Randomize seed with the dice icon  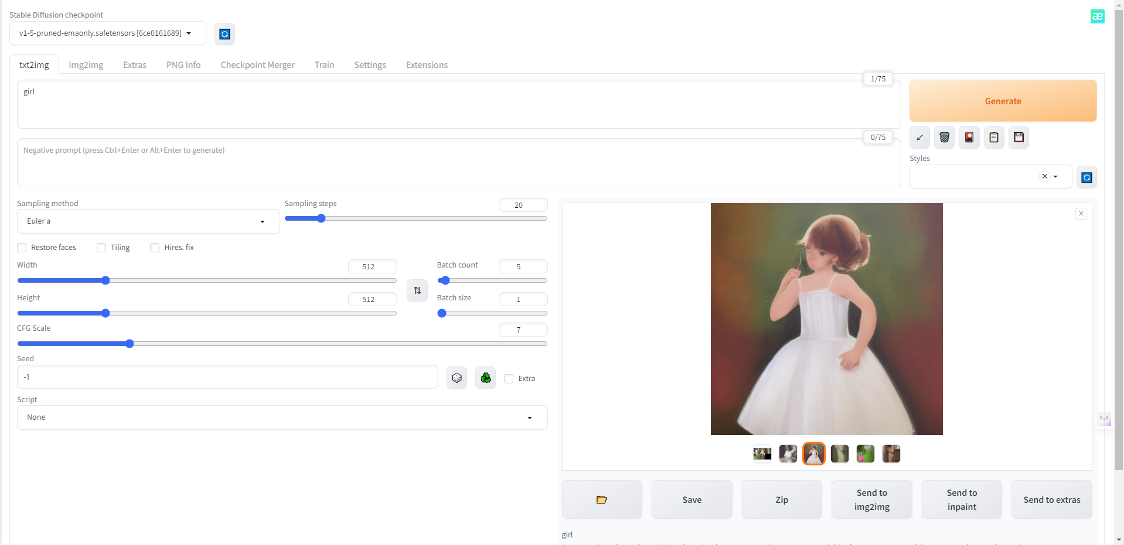click(457, 378)
